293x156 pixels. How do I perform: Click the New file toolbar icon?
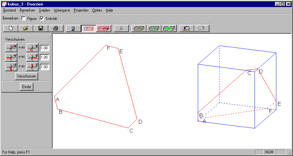11,29
